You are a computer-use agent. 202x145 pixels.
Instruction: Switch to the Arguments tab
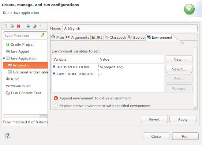(x=78, y=37)
